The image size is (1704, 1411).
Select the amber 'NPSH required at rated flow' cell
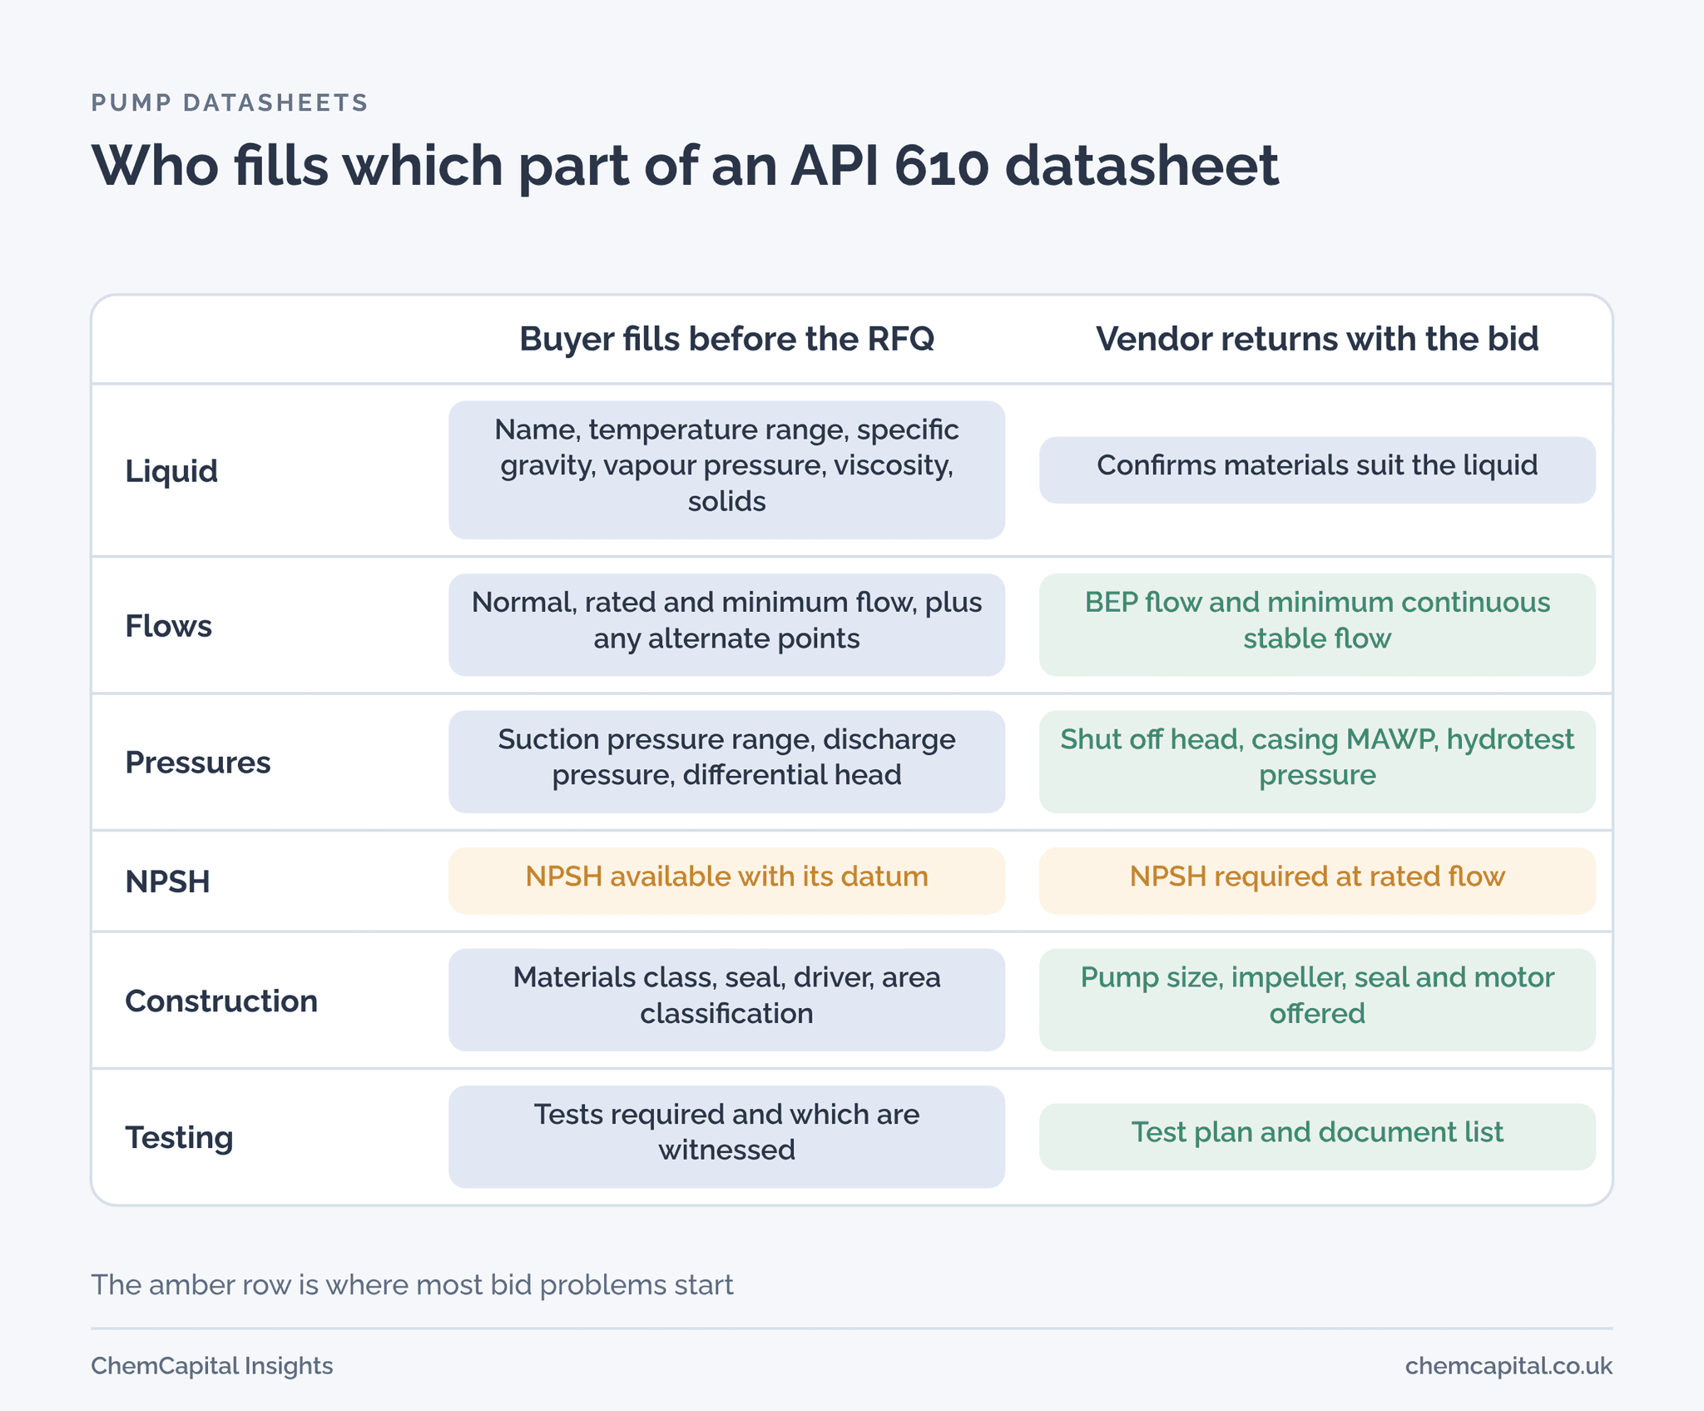(x=1317, y=881)
